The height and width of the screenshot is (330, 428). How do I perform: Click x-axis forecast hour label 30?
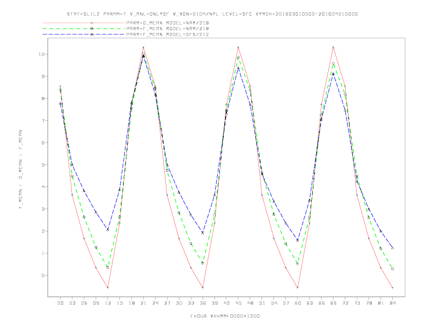point(179,303)
